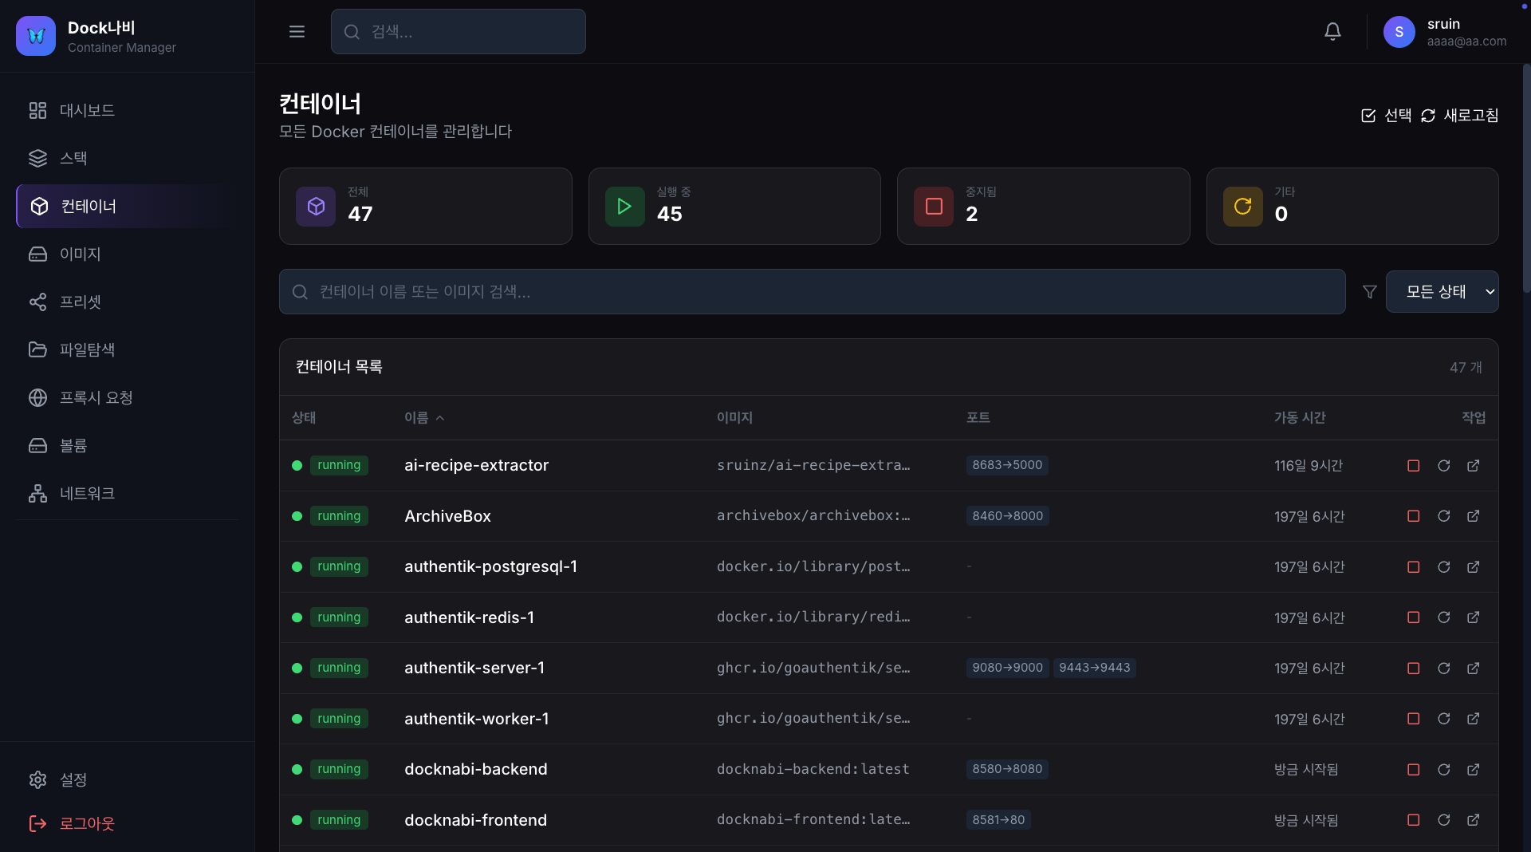Viewport: 1531px width, 852px height.
Task: Enable selection mode with 선택 button
Action: [1386, 116]
